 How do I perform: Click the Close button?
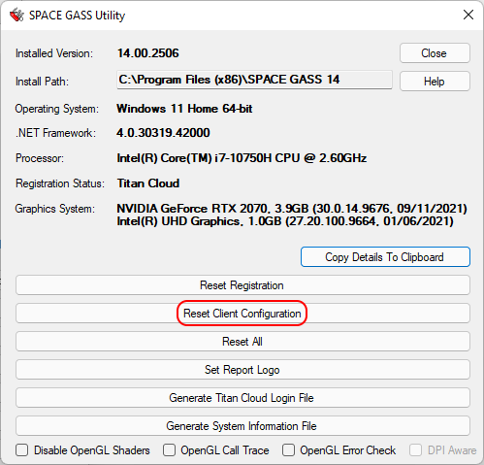[x=435, y=53]
